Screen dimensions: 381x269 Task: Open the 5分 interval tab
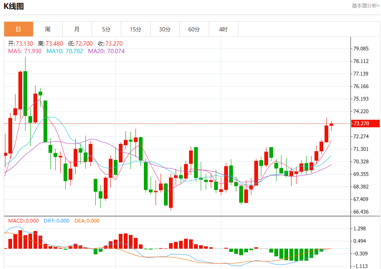click(x=106, y=29)
